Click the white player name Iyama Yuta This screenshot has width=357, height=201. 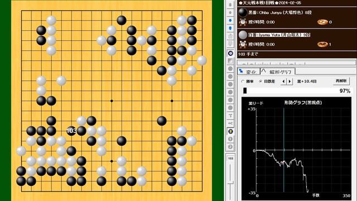tap(279, 35)
